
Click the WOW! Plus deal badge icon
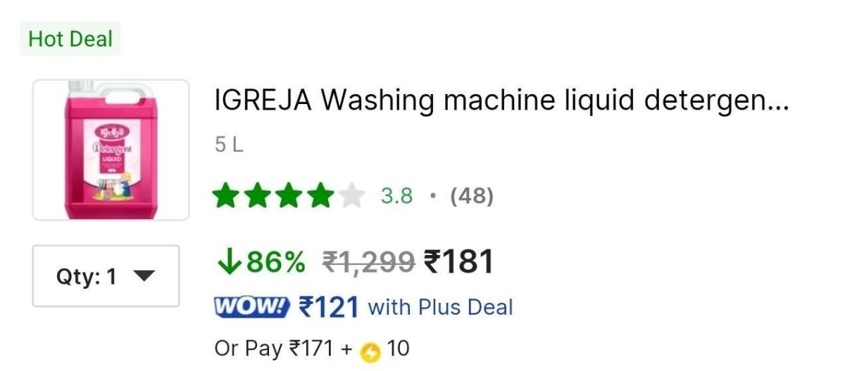tap(251, 307)
